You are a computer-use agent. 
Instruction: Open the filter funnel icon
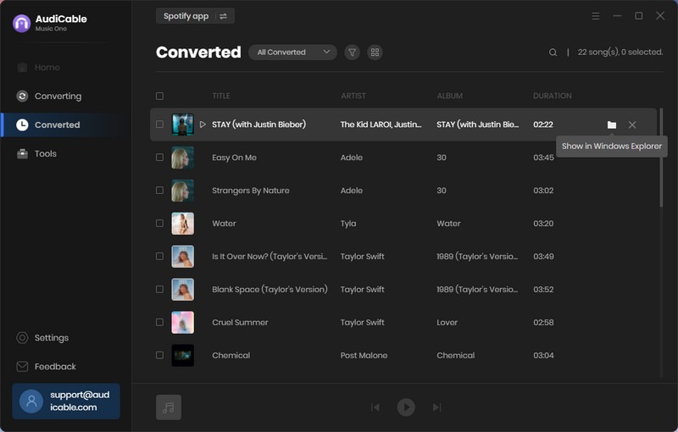pyautogui.click(x=352, y=53)
